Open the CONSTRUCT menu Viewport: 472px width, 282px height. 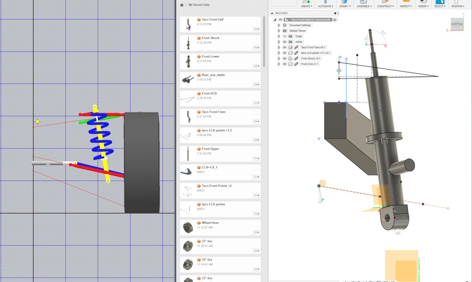point(386,6)
